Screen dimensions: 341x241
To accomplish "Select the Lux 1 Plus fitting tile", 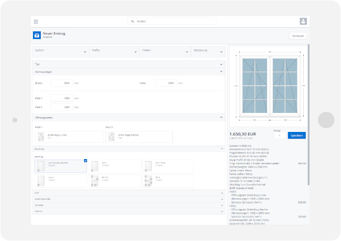I will pos(168,166).
